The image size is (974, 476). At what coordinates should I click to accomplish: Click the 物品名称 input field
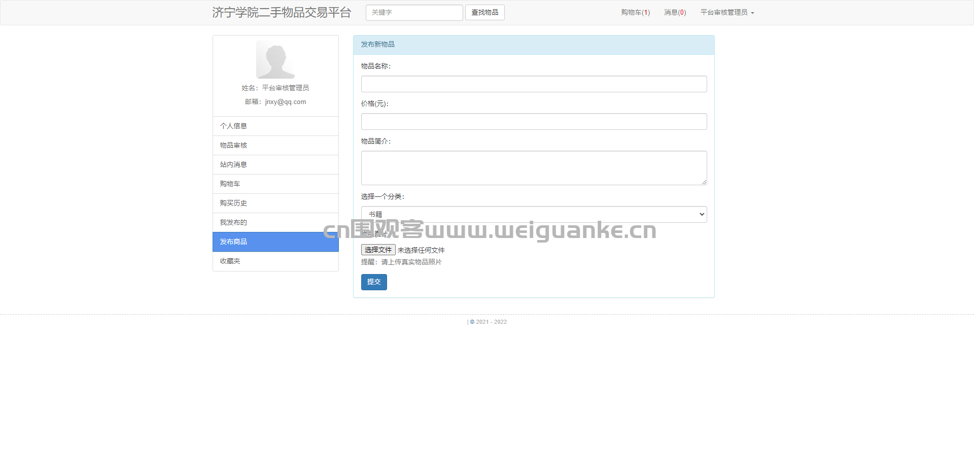point(534,84)
